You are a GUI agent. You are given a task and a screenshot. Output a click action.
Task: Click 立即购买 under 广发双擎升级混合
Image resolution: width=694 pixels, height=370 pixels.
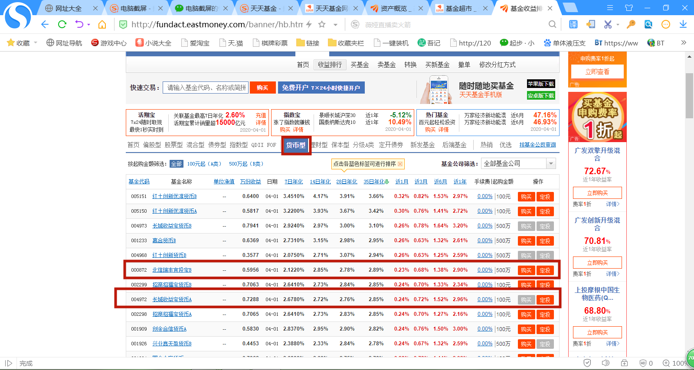[597, 193]
